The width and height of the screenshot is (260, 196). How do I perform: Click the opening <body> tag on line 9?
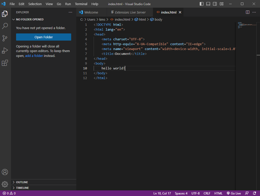click(100, 63)
